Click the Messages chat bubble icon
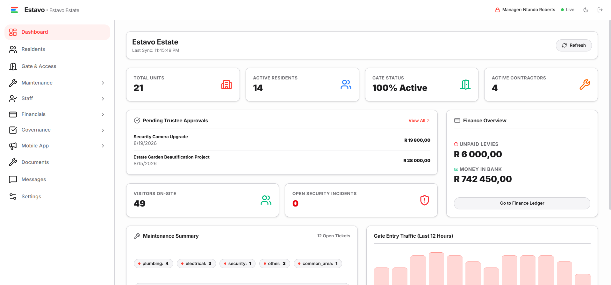The height and width of the screenshot is (285, 611). click(13, 180)
